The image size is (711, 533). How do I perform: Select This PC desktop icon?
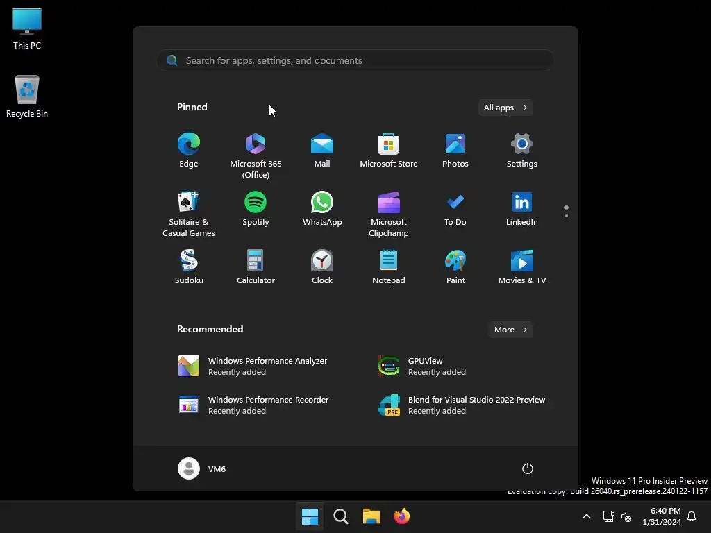click(27, 28)
